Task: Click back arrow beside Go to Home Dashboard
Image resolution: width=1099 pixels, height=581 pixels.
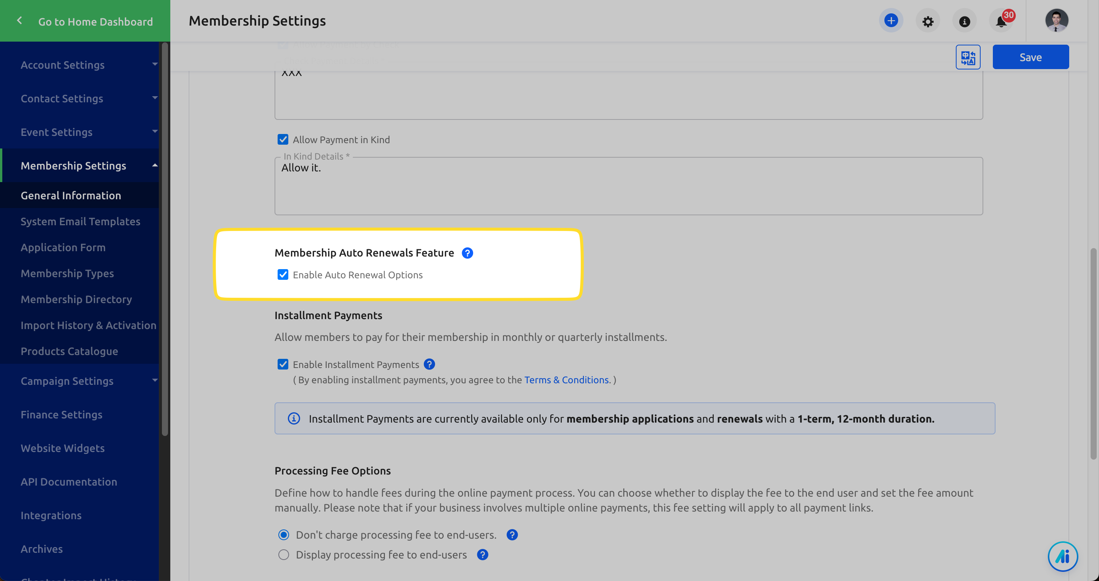Action: click(19, 21)
